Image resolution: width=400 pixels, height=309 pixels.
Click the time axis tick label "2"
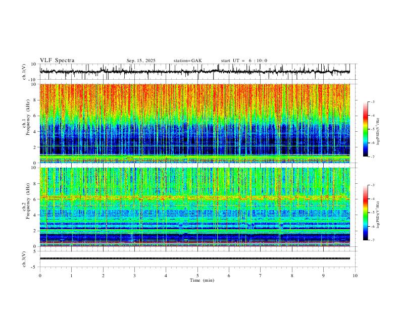point(103,276)
